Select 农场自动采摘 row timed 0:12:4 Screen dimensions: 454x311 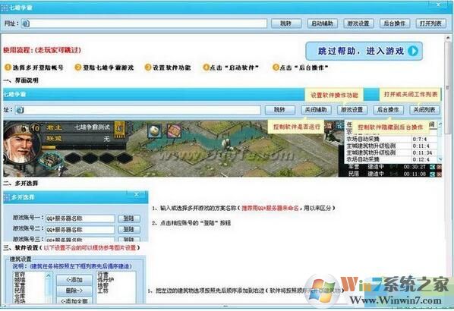pyautogui.click(x=392, y=159)
